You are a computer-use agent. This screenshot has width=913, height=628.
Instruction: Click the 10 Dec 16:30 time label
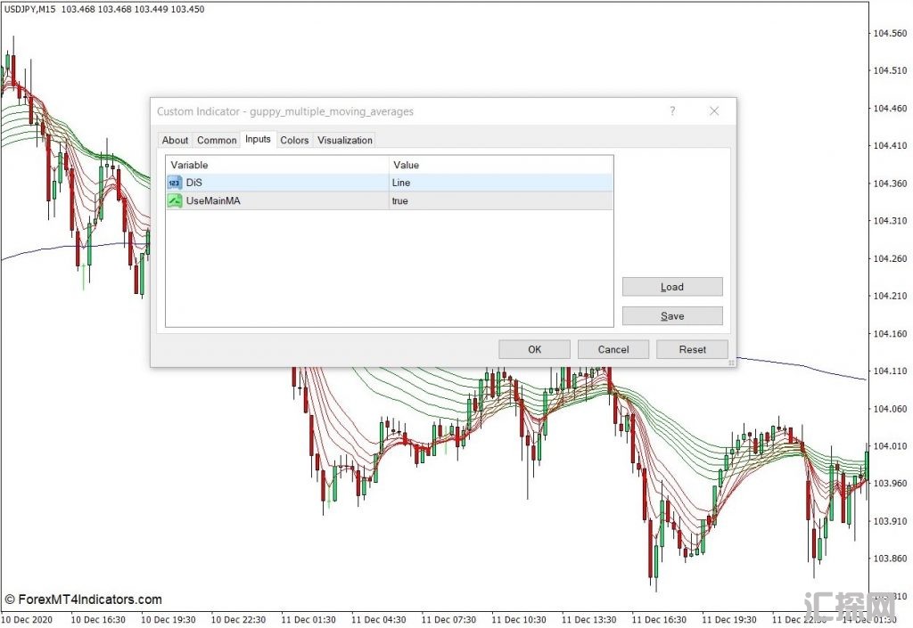pyautogui.click(x=98, y=620)
